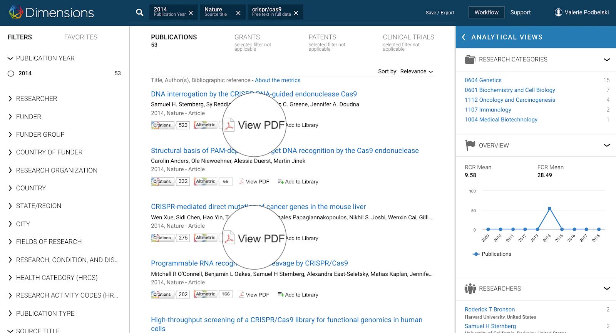Open the Sort by Relevance dropdown
The height and width of the screenshot is (333, 616).
click(x=417, y=71)
